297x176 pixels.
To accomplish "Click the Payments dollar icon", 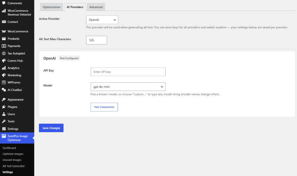I will click(4, 46).
